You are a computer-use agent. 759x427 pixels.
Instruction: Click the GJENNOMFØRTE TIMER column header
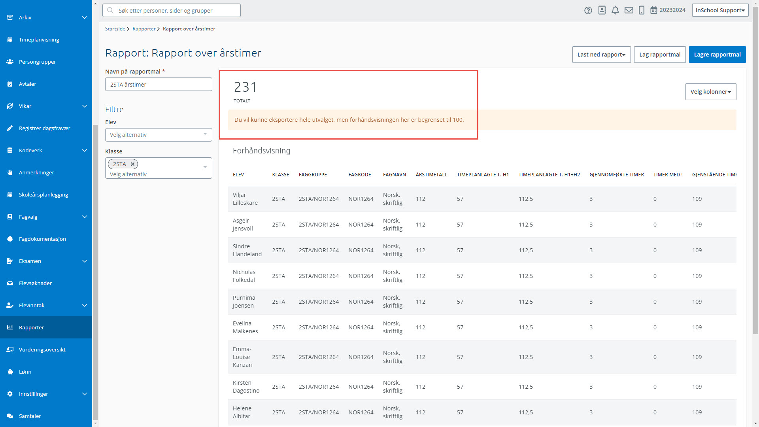[x=617, y=174]
